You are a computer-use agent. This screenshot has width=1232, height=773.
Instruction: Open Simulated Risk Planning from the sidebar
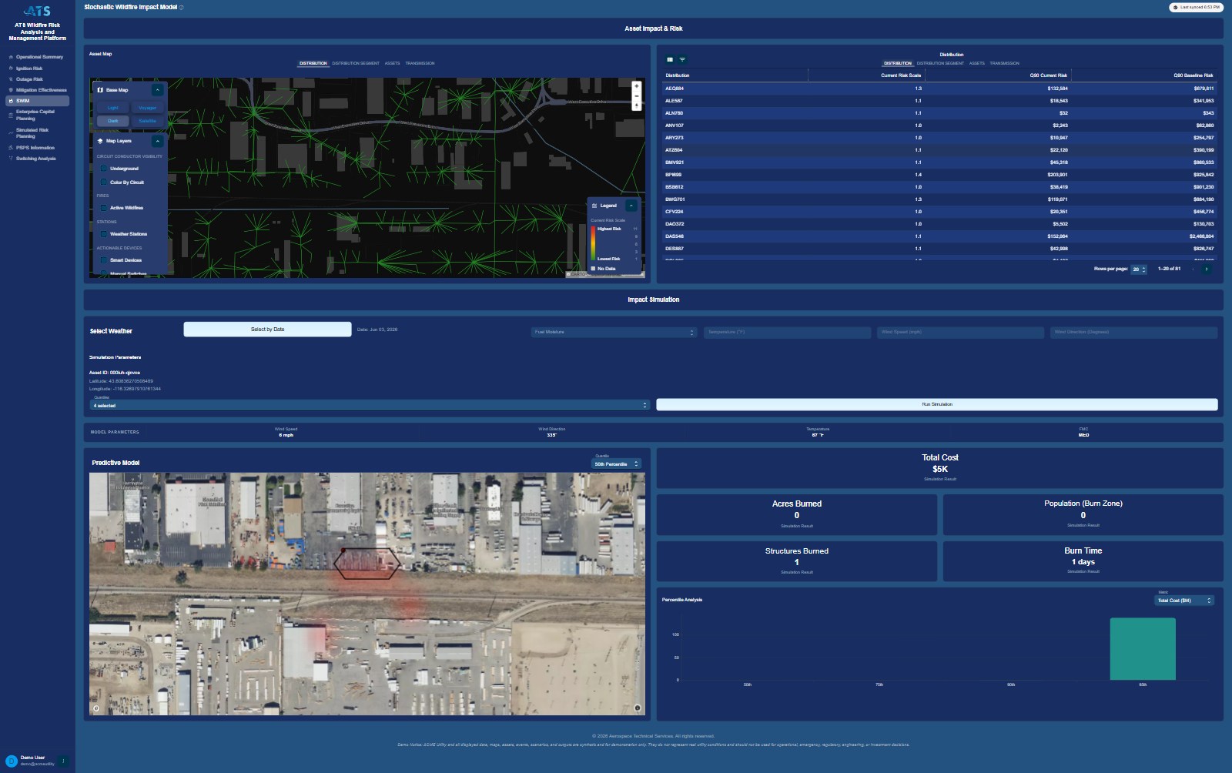(32, 133)
